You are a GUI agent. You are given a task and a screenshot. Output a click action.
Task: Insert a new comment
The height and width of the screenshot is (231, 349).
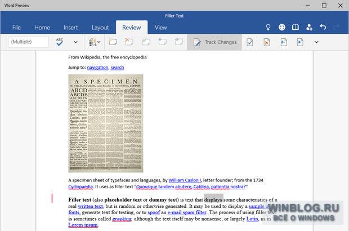click(113, 42)
